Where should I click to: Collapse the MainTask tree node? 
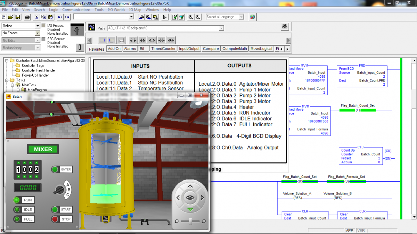point(12,85)
